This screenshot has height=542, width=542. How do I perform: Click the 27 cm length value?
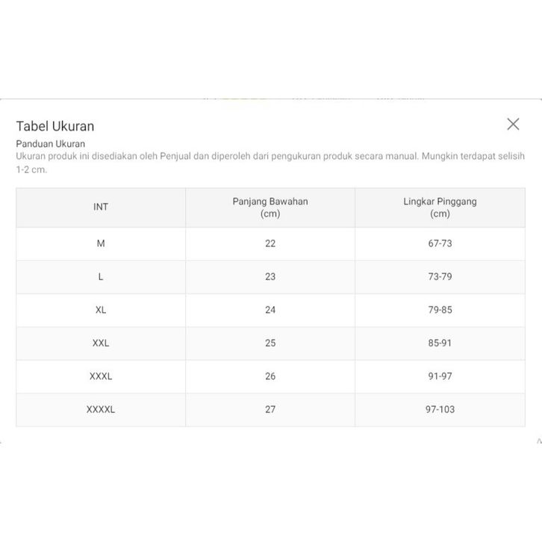click(x=270, y=409)
